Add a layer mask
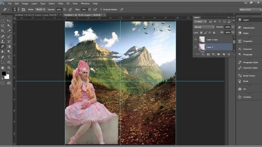Image resolution: width=262 pixels, height=147 pixels. point(208,54)
